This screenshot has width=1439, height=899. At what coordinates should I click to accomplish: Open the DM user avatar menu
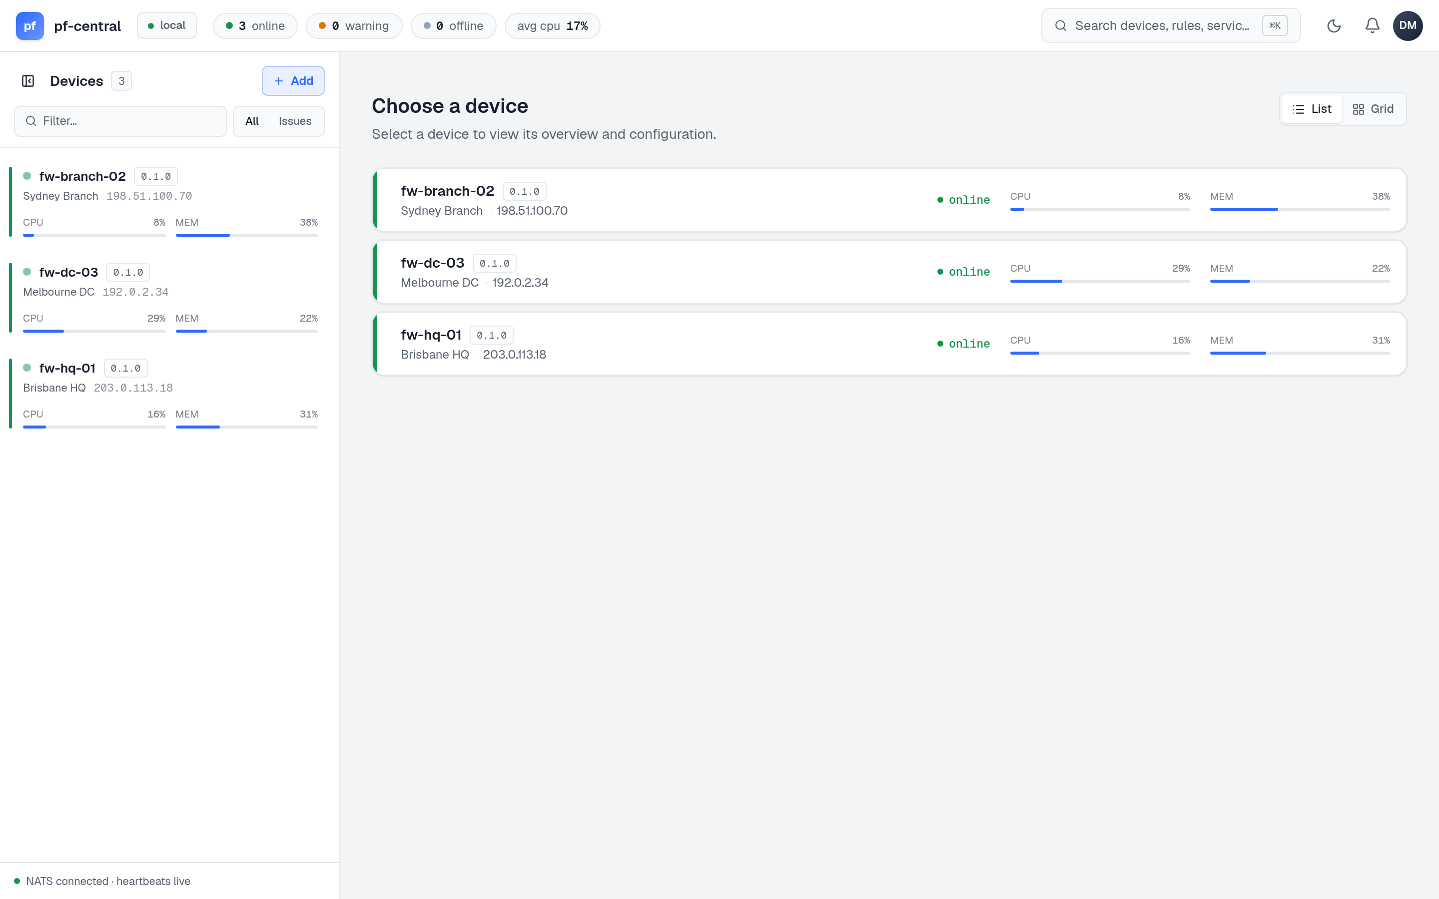tap(1408, 25)
